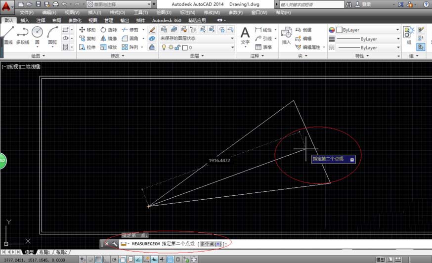This screenshot has width=432, height=263.
Task: Click the color wheel swatch in 特性 panel
Action: [x=332, y=30]
